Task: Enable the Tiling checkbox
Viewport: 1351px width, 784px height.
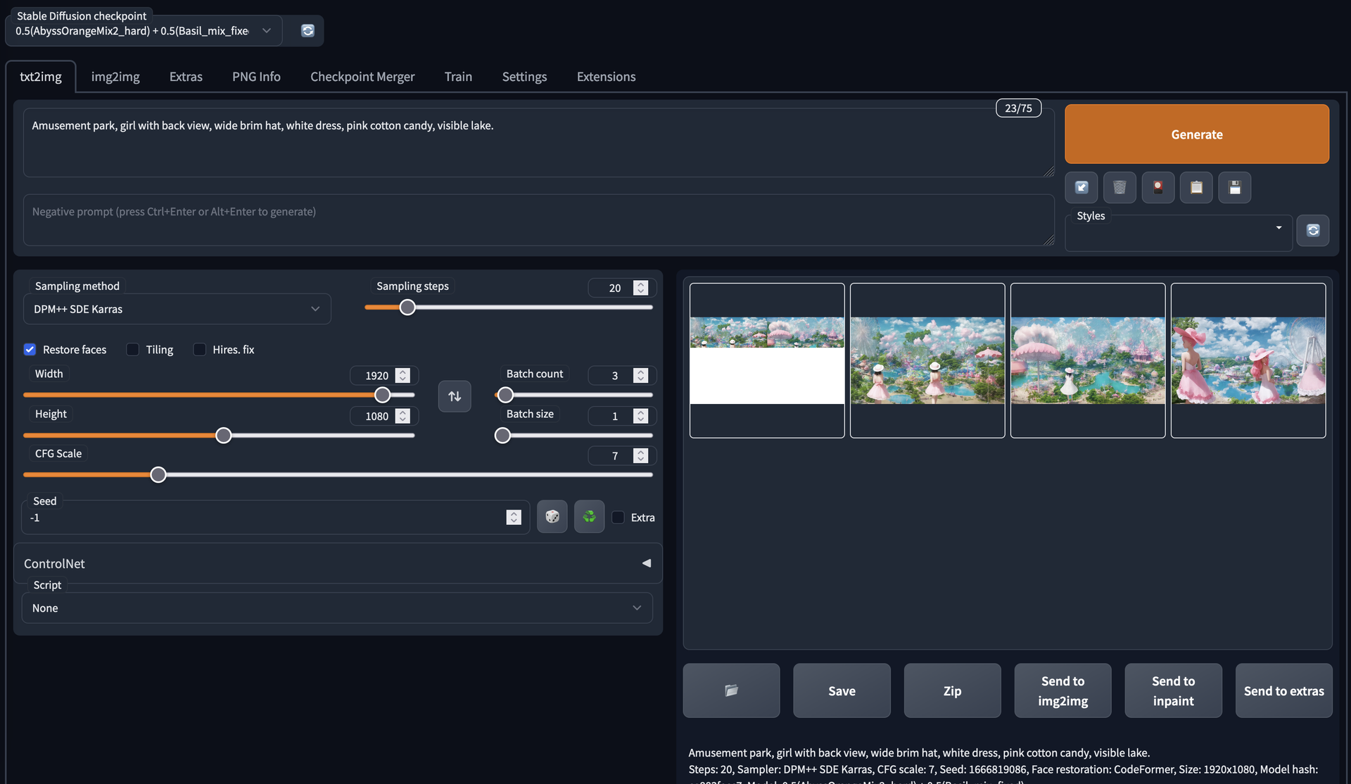Action: click(132, 350)
